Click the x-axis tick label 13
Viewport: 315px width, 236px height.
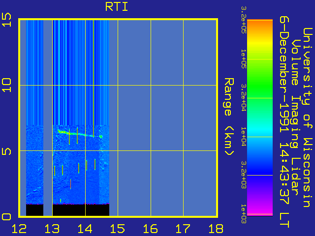tap(52, 229)
